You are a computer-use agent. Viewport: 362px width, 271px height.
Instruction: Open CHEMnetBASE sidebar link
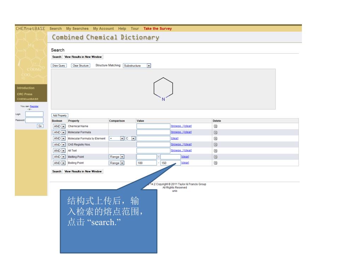(x=28, y=99)
